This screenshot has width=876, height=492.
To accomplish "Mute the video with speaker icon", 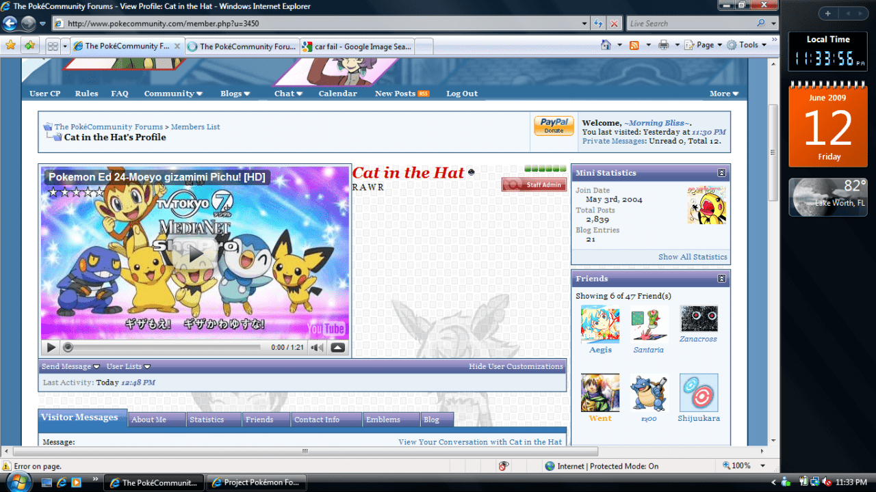I will click(x=317, y=348).
